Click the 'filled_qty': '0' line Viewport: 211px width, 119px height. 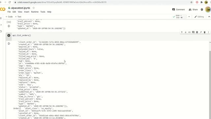(x=27, y=59)
